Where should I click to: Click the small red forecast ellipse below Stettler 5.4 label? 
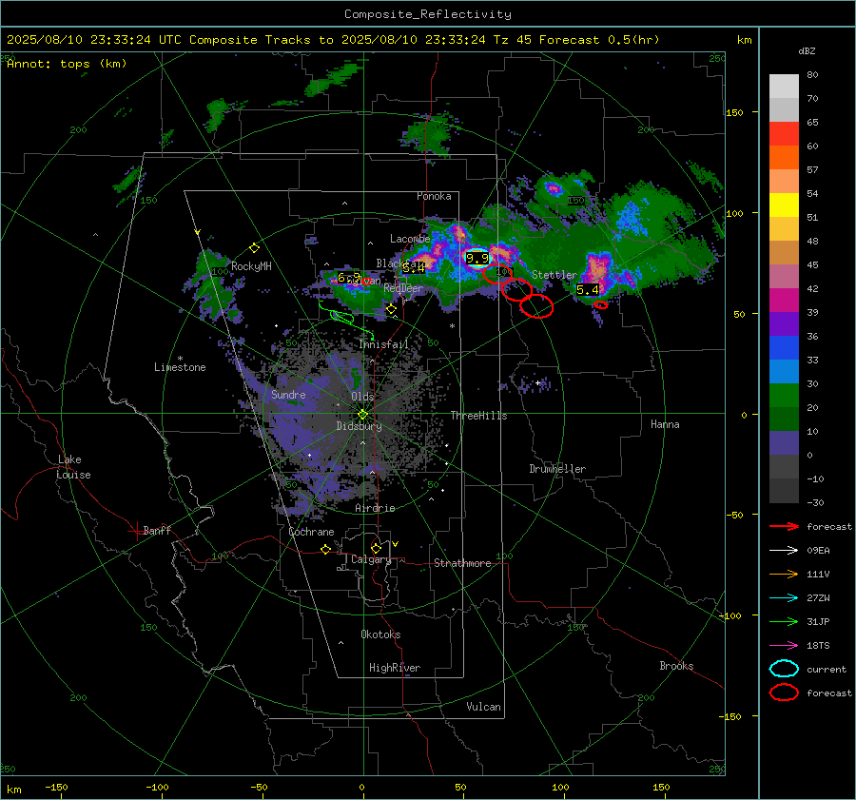click(x=600, y=304)
